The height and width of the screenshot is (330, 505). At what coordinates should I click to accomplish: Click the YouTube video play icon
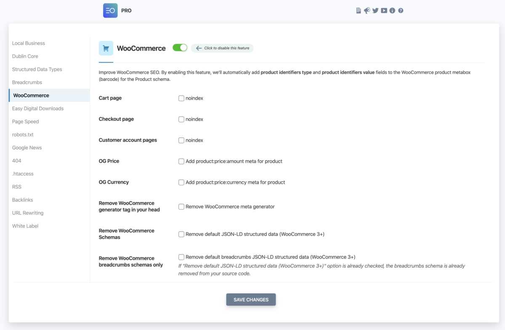pyautogui.click(x=384, y=11)
